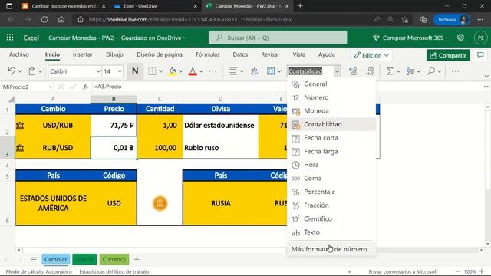Open the Excel app launcher grid
This screenshot has width=491, height=276.
click(10, 38)
